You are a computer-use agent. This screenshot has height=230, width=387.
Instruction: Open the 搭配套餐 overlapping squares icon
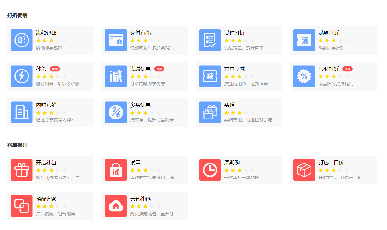point(22,206)
